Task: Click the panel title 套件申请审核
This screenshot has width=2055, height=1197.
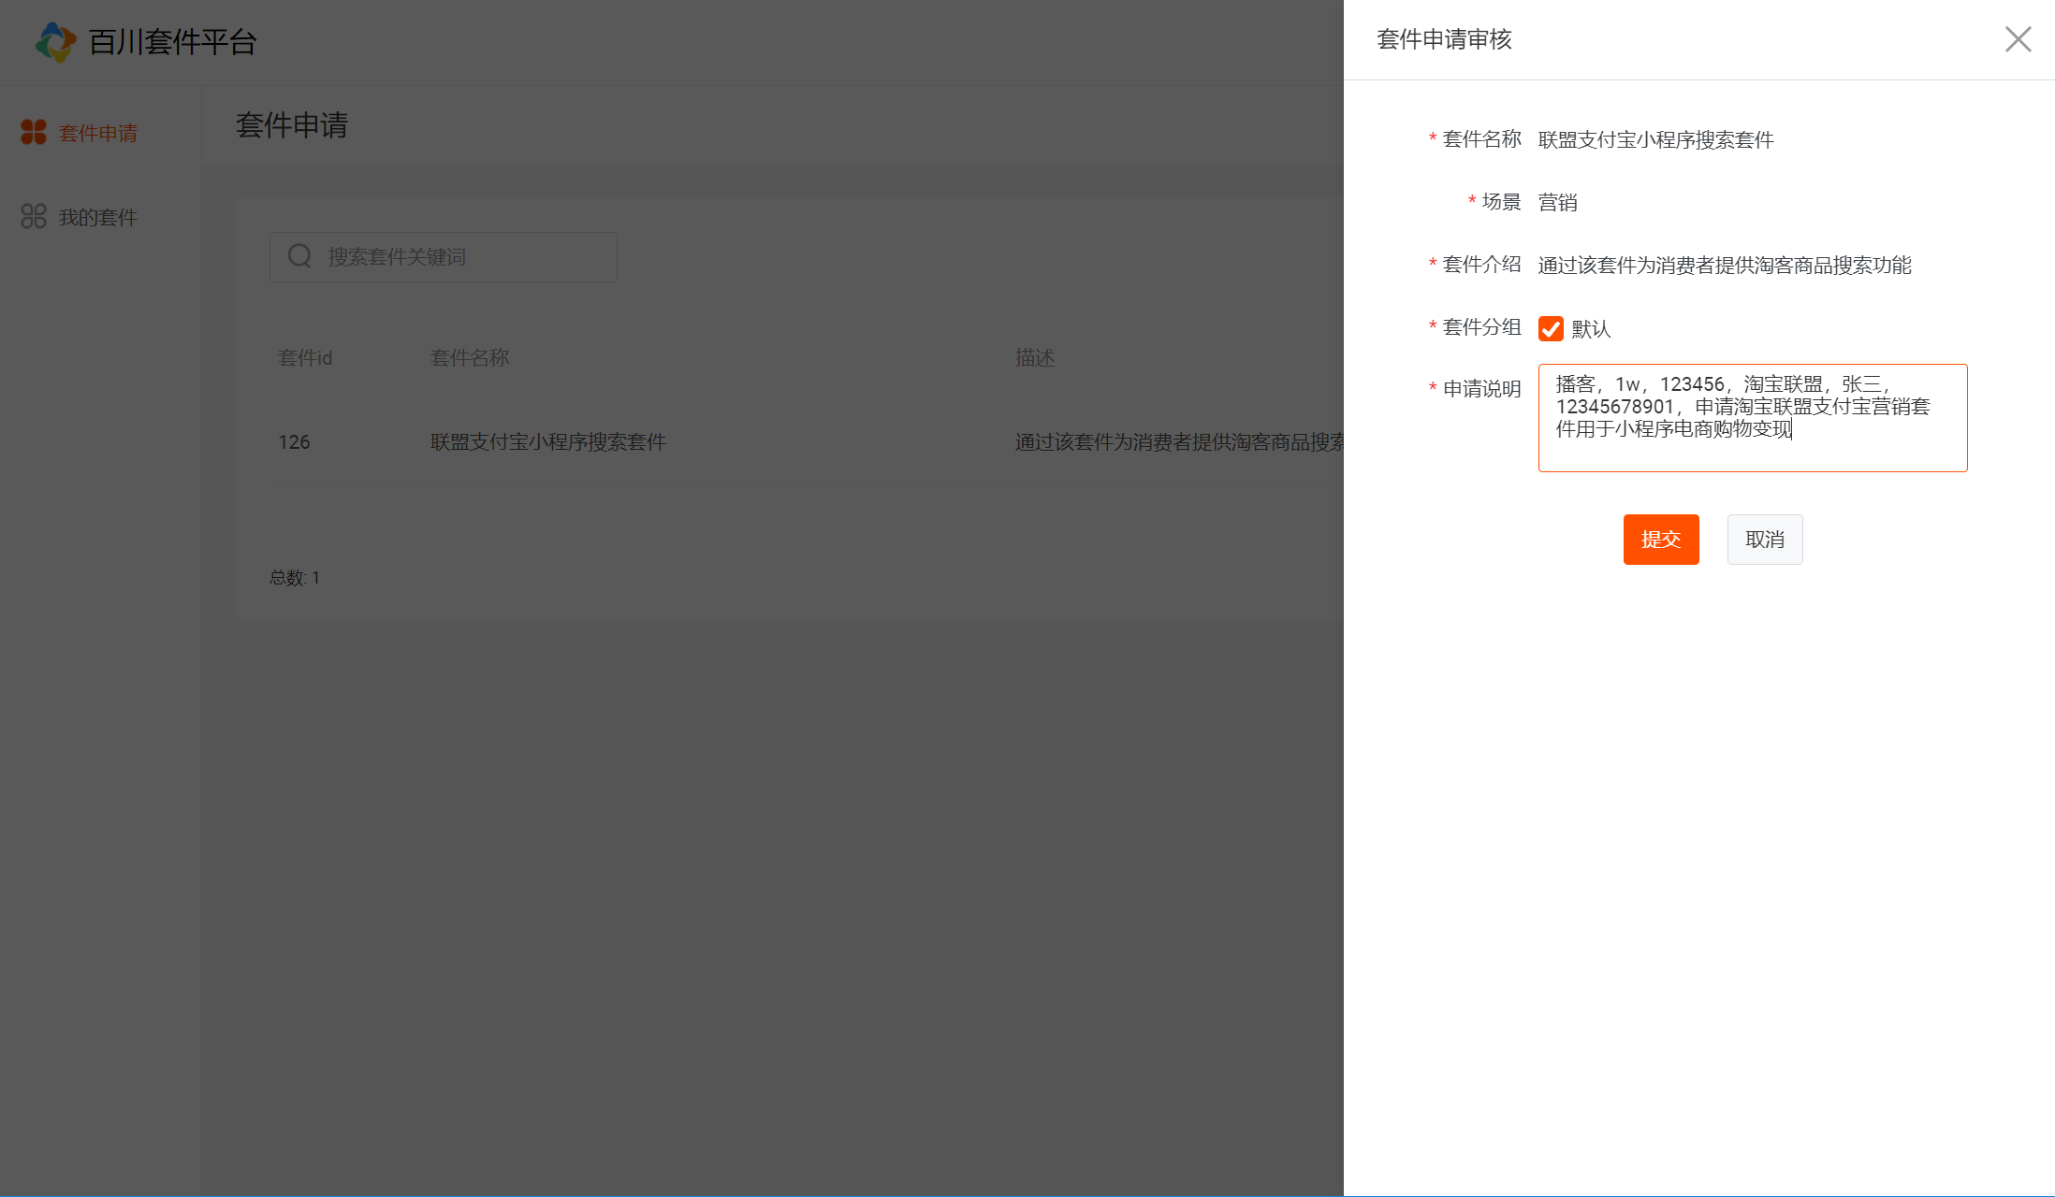Action: 1445,39
